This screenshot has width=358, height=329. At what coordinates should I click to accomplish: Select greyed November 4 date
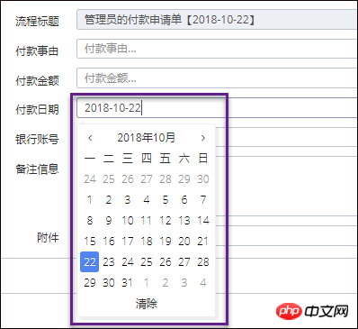(x=203, y=283)
